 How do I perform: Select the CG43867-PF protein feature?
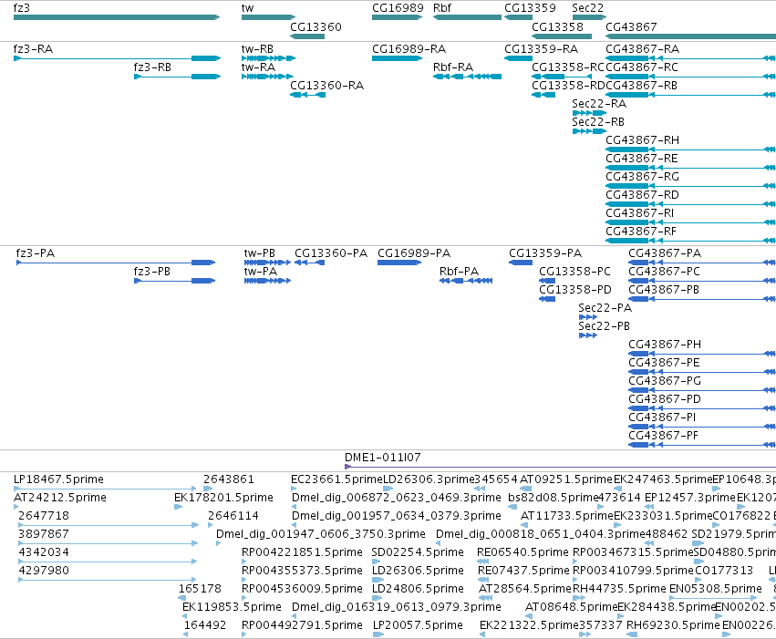(702, 445)
